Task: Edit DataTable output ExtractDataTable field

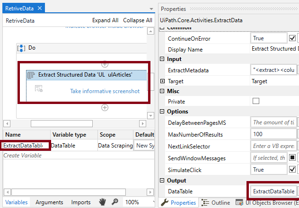Action: point(273,191)
